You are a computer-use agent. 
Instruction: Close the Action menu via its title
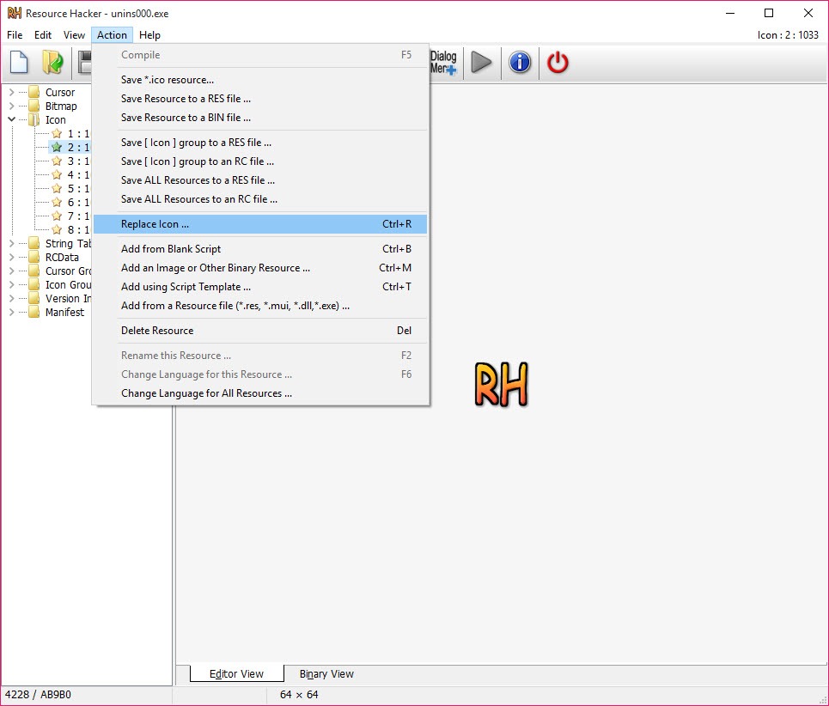pyautogui.click(x=112, y=35)
